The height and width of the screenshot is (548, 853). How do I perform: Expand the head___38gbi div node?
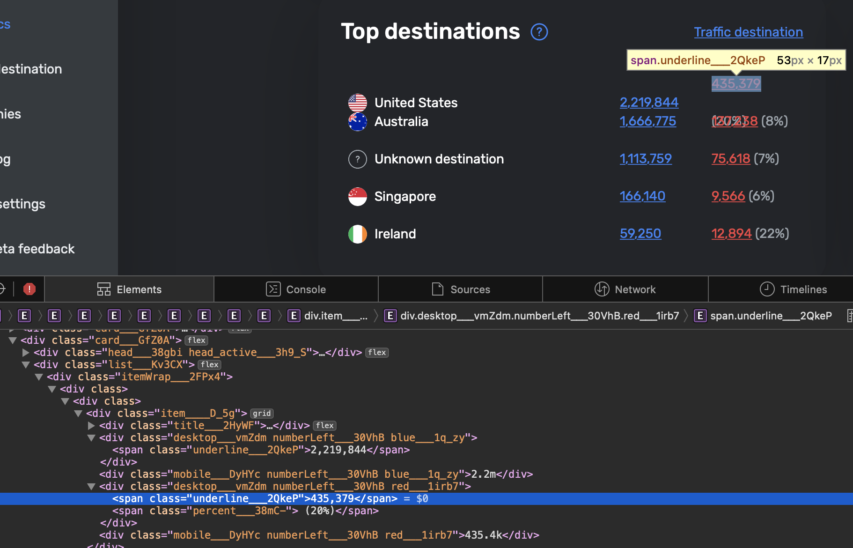(x=26, y=352)
